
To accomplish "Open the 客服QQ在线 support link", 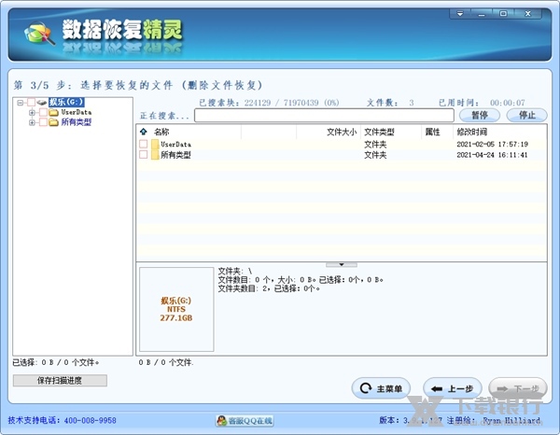I will (245, 421).
